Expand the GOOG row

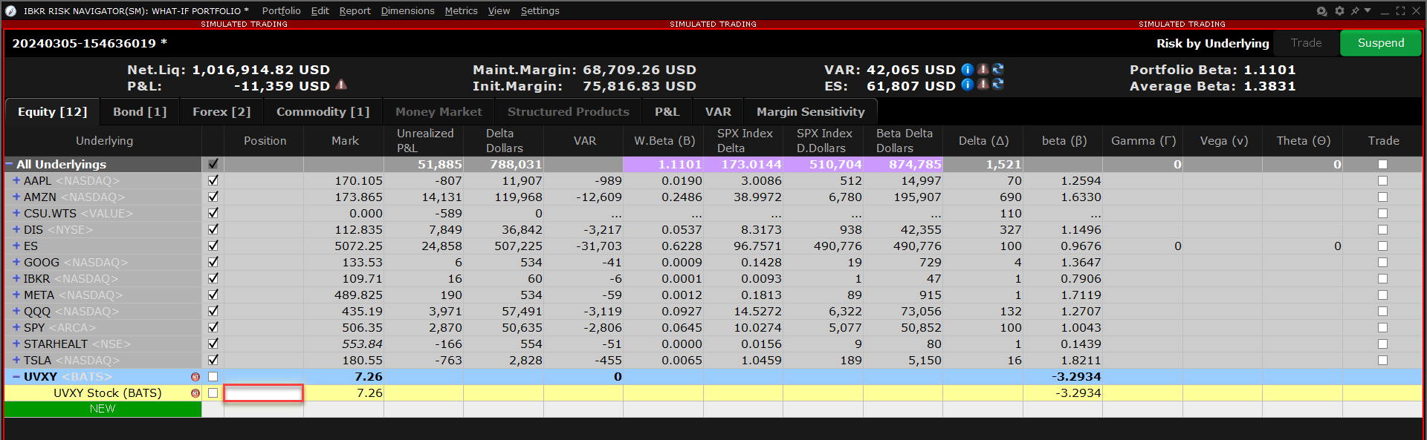point(16,262)
